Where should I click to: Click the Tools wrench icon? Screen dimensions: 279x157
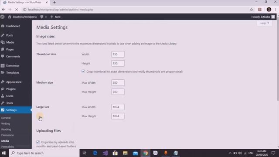pyautogui.click(x=3, y=103)
